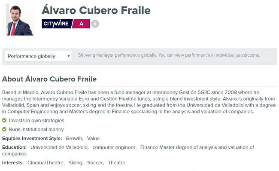
Task: Click the Runs institutional money label
Action: click(36, 129)
